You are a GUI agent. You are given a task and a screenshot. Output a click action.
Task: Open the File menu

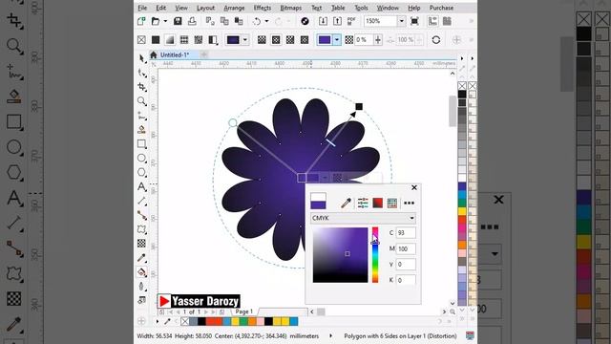pyautogui.click(x=142, y=8)
